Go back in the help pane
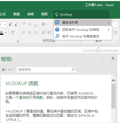The width and height of the screenshot is (120, 123). click(x=4, y=70)
